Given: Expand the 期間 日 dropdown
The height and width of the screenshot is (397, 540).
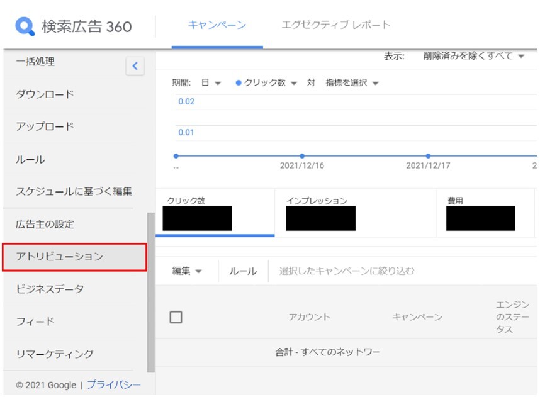Looking at the screenshot, I should (x=211, y=83).
